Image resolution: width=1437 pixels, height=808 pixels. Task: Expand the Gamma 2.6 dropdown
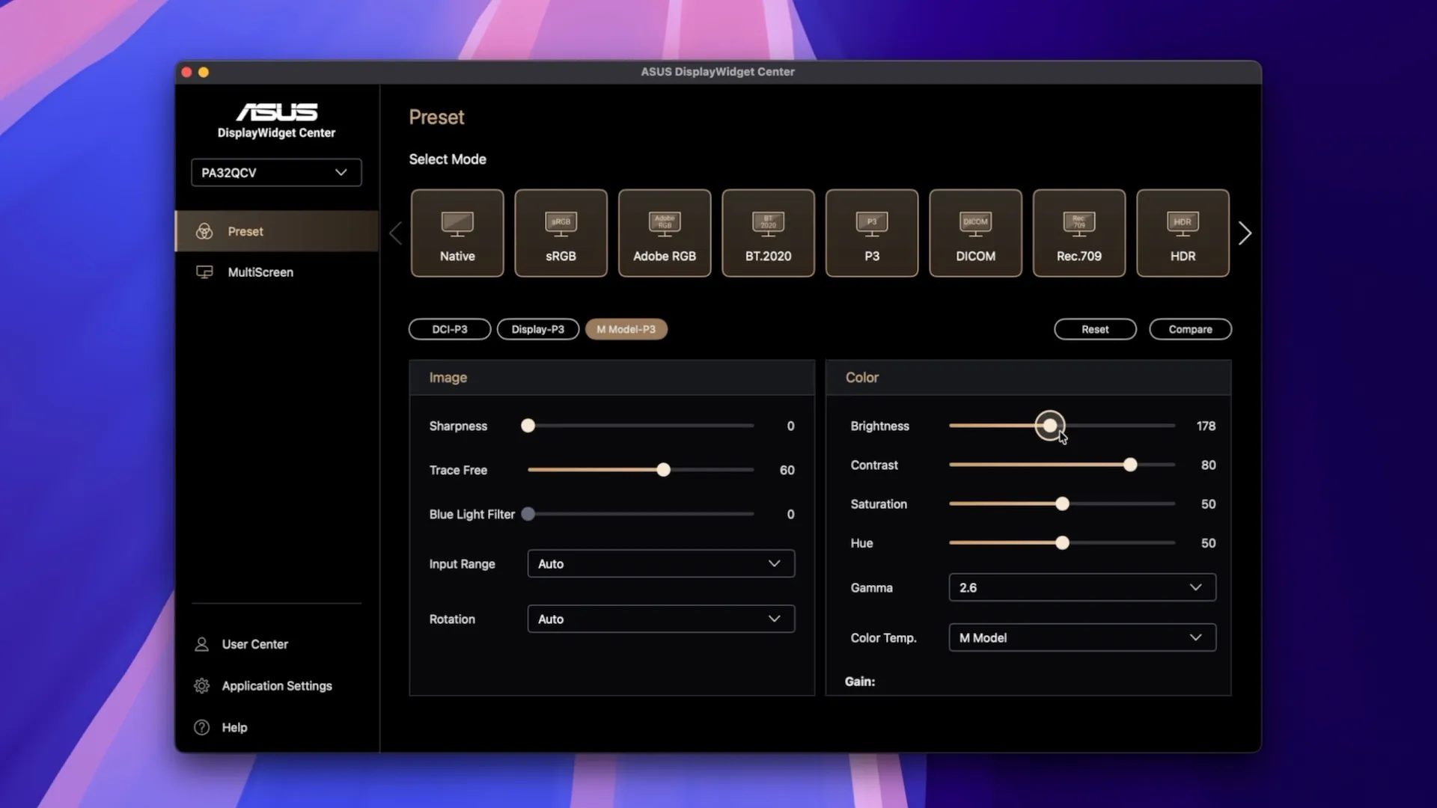1081,588
